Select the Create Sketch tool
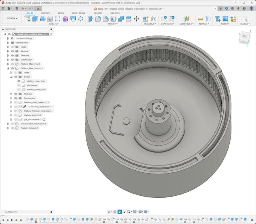Viewport: 256px width, 224px height. pyautogui.click(x=27, y=19)
